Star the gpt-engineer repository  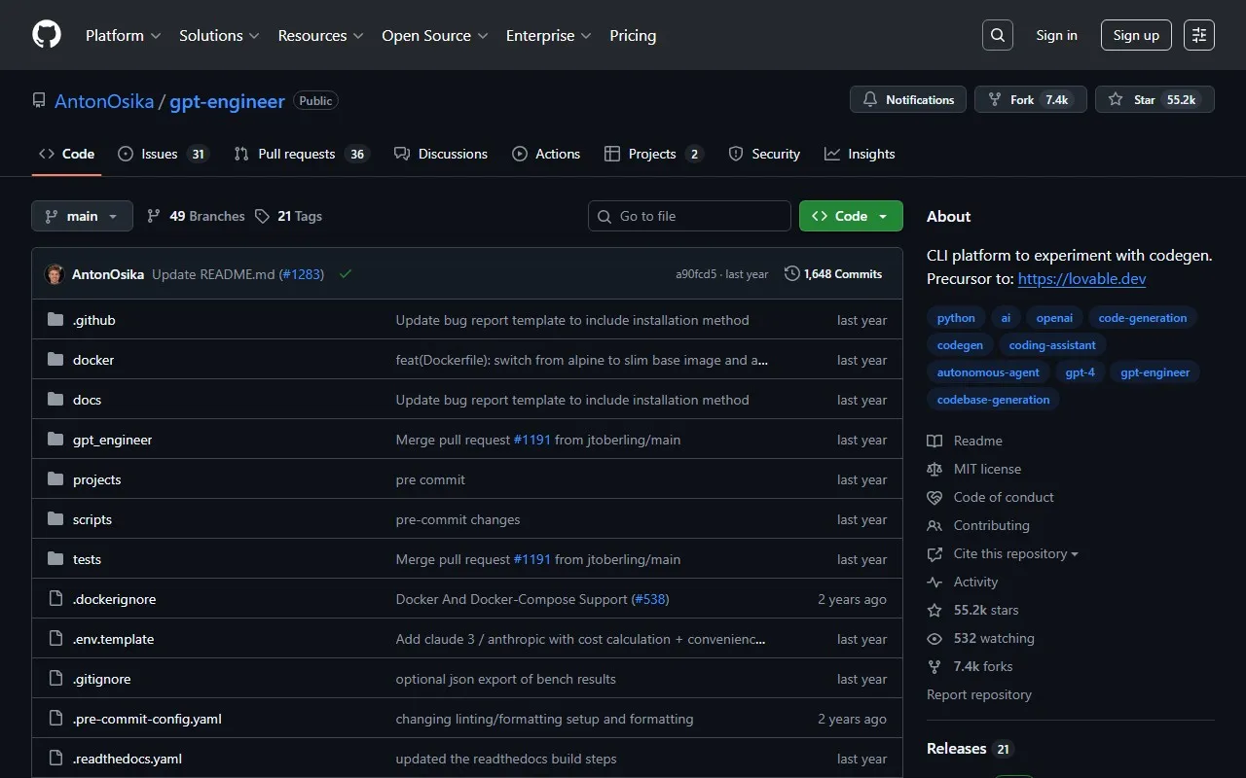click(x=1154, y=100)
